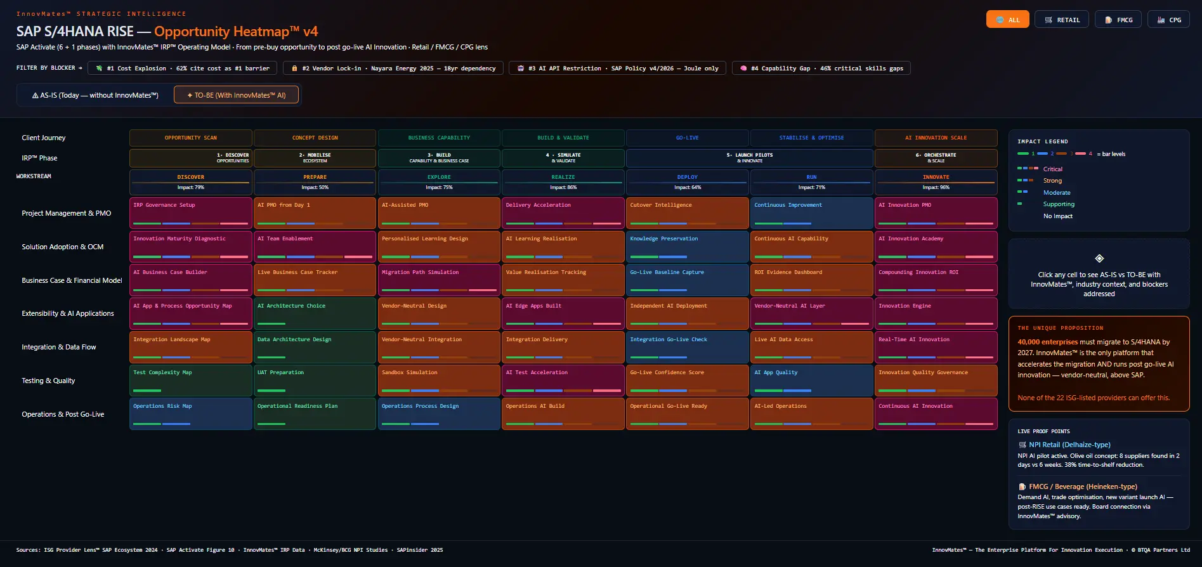
Task: Open the Integration Landscape Map cell
Action: pos(190,347)
